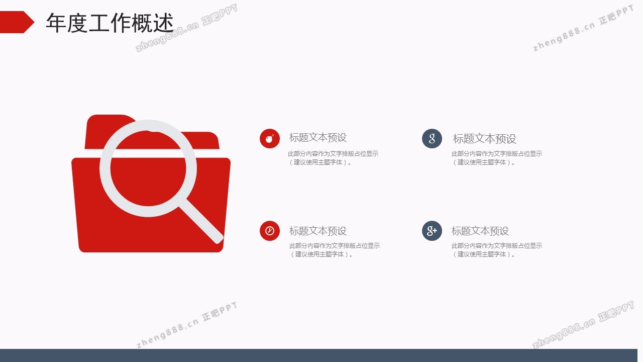643x362 pixels.
Task: Click 标题文本预设 heading beside bomb icon
Action: click(317, 138)
